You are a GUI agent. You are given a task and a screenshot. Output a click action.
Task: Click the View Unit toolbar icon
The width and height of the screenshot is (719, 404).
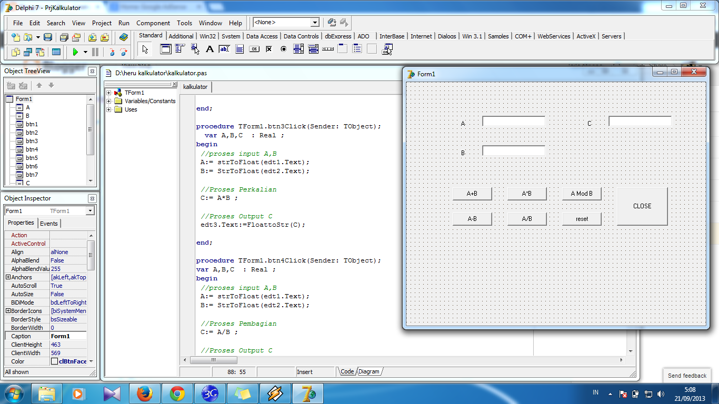pos(16,52)
